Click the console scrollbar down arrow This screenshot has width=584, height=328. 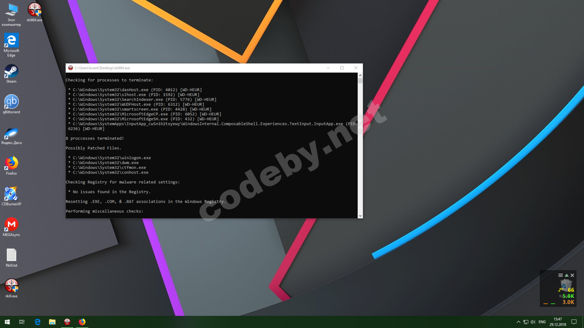click(x=360, y=216)
